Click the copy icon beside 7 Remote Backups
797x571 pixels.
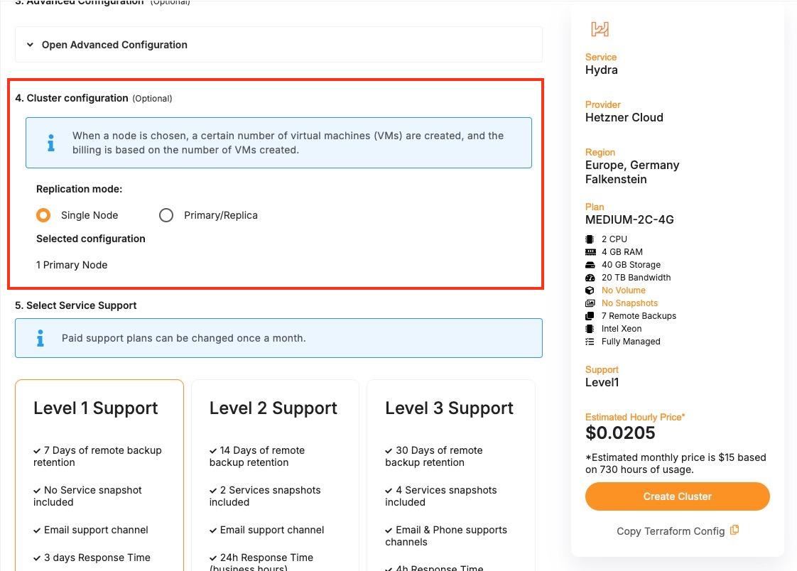590,316
